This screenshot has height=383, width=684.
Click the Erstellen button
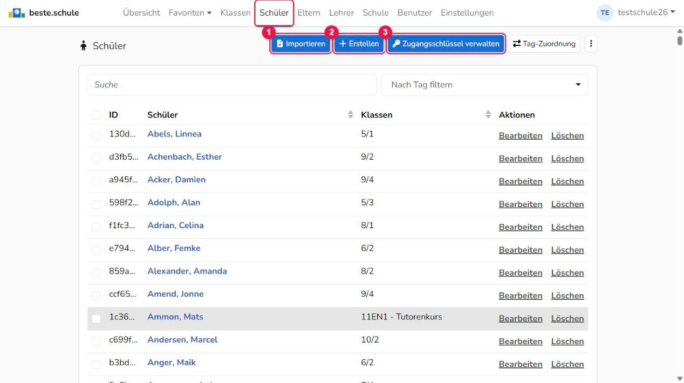[359, 44]
